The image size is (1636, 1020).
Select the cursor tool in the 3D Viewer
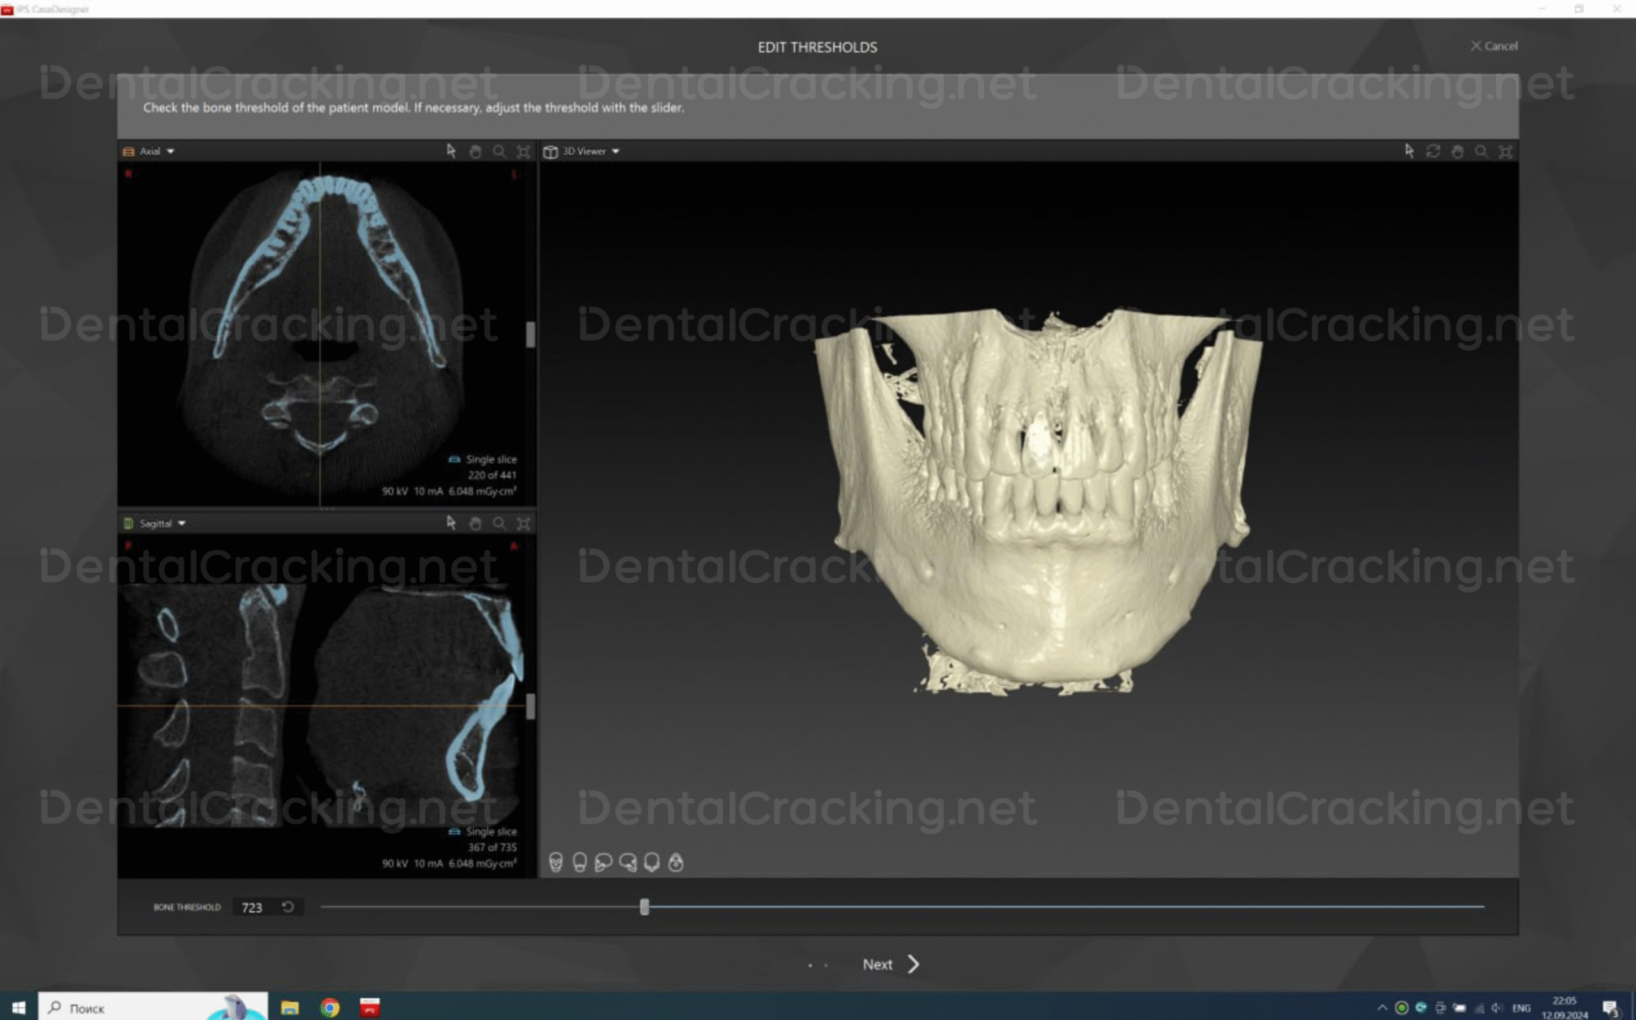1408,151
